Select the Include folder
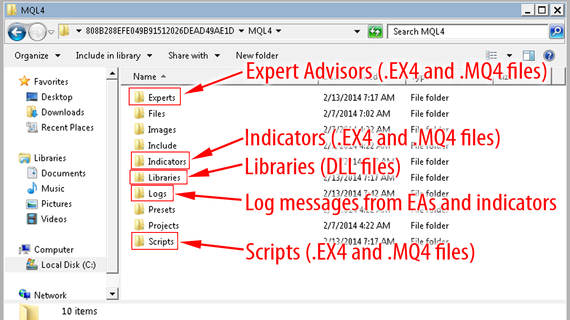The height and width of the screenshot is (320, 570). [155, 146]
